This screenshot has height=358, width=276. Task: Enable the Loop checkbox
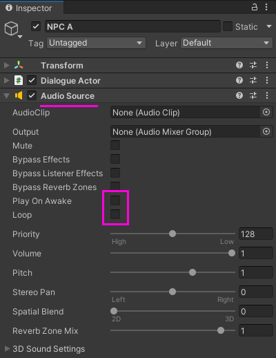click(x=115, y=214)
